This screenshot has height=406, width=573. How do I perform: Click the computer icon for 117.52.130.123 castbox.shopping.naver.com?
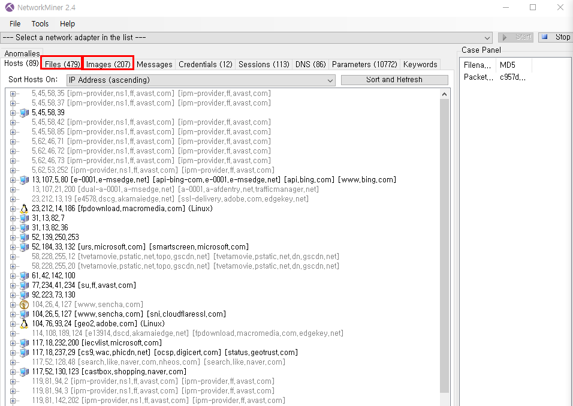click(24, 372)
